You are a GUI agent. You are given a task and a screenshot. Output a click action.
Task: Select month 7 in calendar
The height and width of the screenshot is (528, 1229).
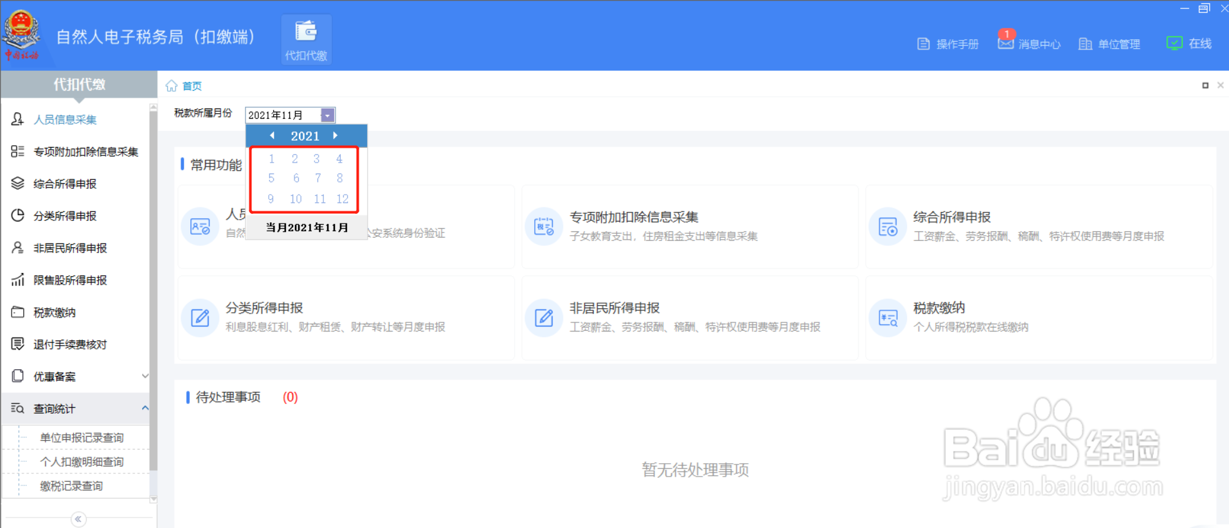[318, 178]
